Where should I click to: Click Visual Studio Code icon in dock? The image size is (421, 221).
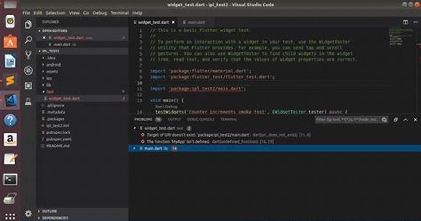coord(10,100)
